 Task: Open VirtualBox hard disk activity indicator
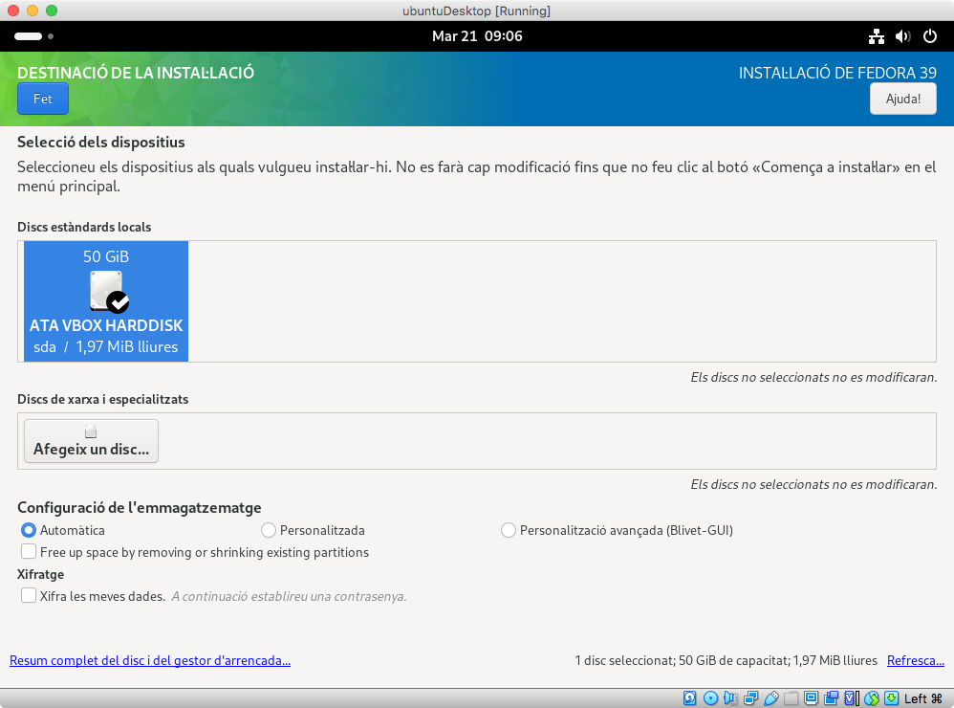tap(690, 698)
